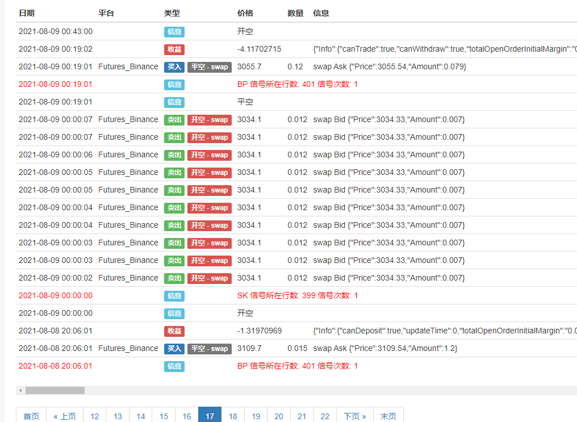
Task: Click Futures_Binance in the 00:00:06 row
Action: pyautogui.click(x=128, y=154)
